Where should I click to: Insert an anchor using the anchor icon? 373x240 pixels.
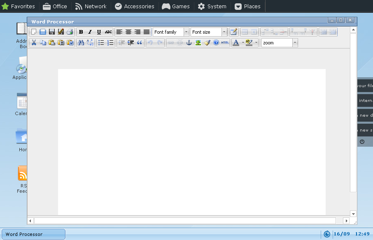click(x=189, y=43)
